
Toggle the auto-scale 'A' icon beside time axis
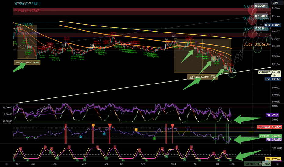[277, 164]
